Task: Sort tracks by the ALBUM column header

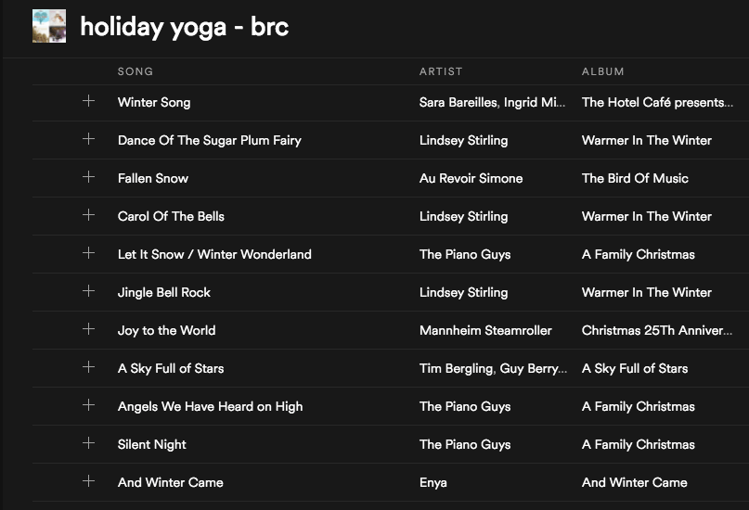Action: [602, 71]
